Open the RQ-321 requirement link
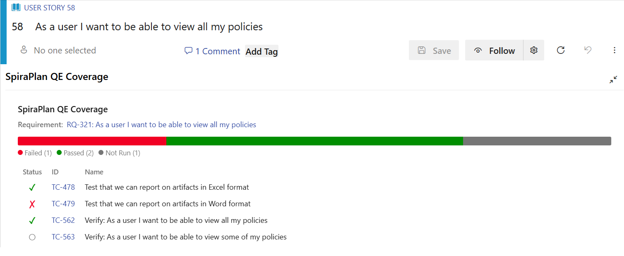The height and width of the screenshot is (256, 624). (161, 125)
